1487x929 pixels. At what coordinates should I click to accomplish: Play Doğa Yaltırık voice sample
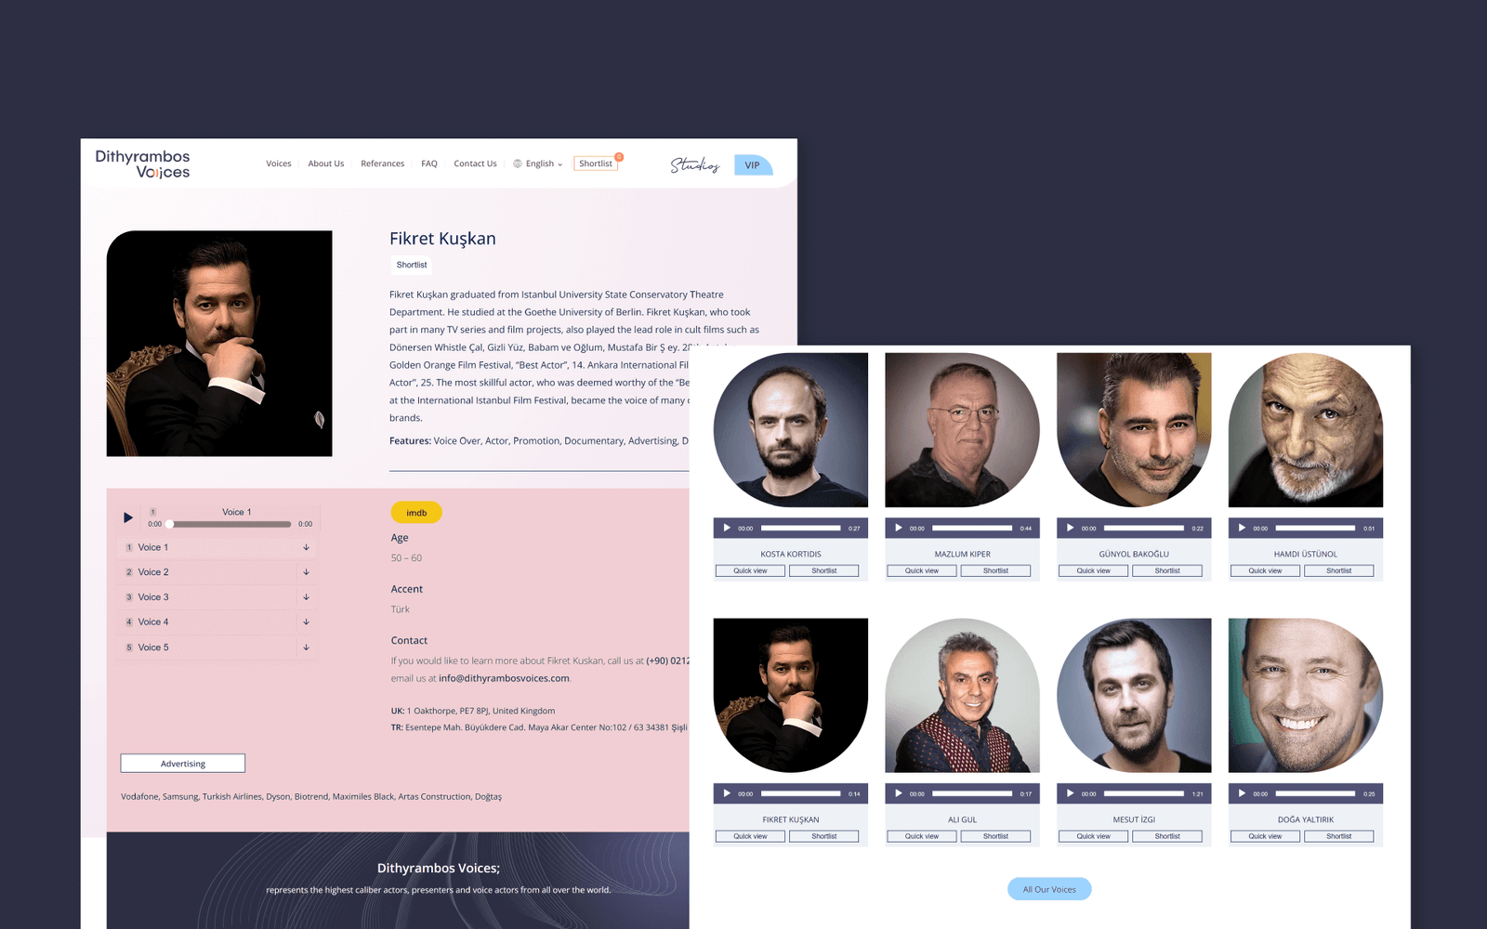pyautogui.click(x=1242, y=793)
